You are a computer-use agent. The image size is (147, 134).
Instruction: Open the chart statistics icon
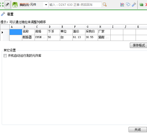pyautogui.click(x=122, y=5)
